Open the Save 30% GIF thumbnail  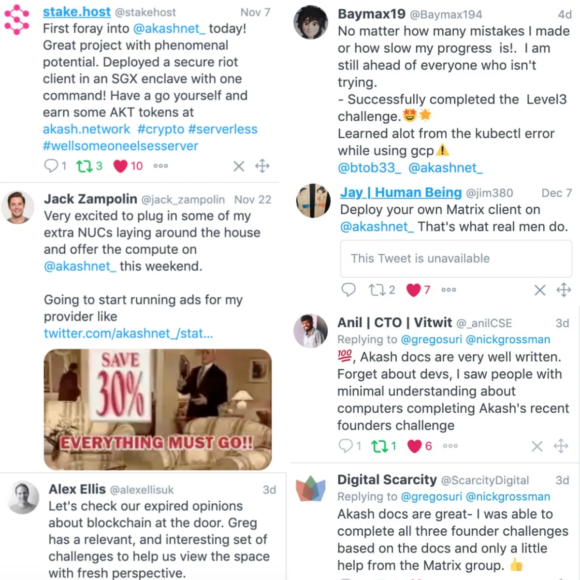click(x=158, y=409)
